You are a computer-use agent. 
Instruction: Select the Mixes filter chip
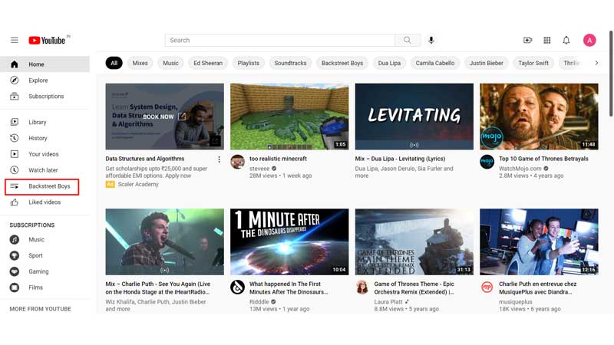click(x=140, y=63)
